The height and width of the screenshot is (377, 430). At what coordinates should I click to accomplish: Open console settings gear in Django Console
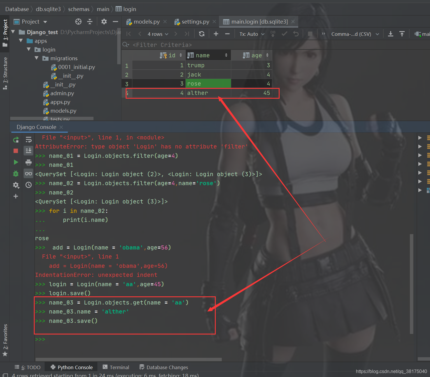pos(16,185)
